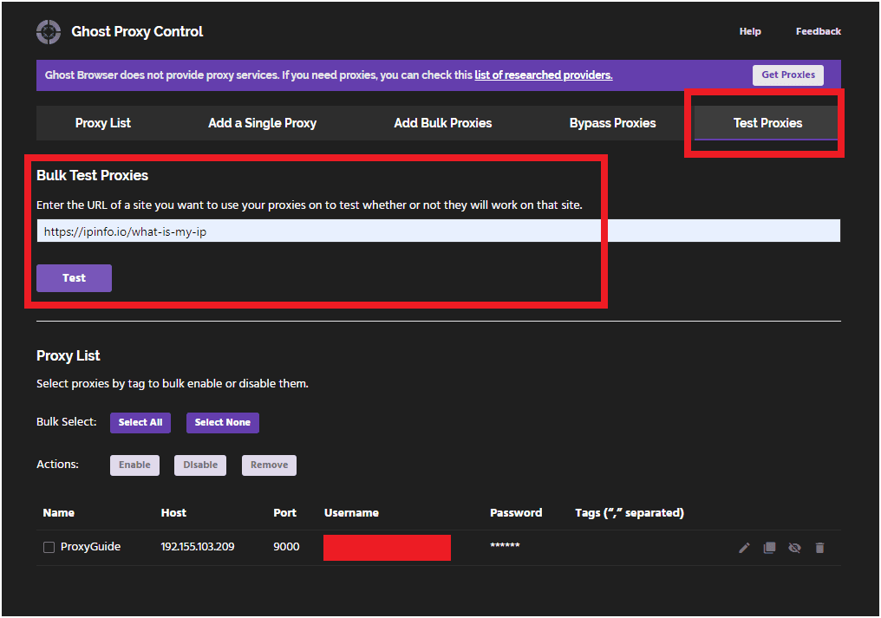Image resolution: width=881 pixels, height=618 pixels.
Task: Click the Select None button
Action: 222,423
